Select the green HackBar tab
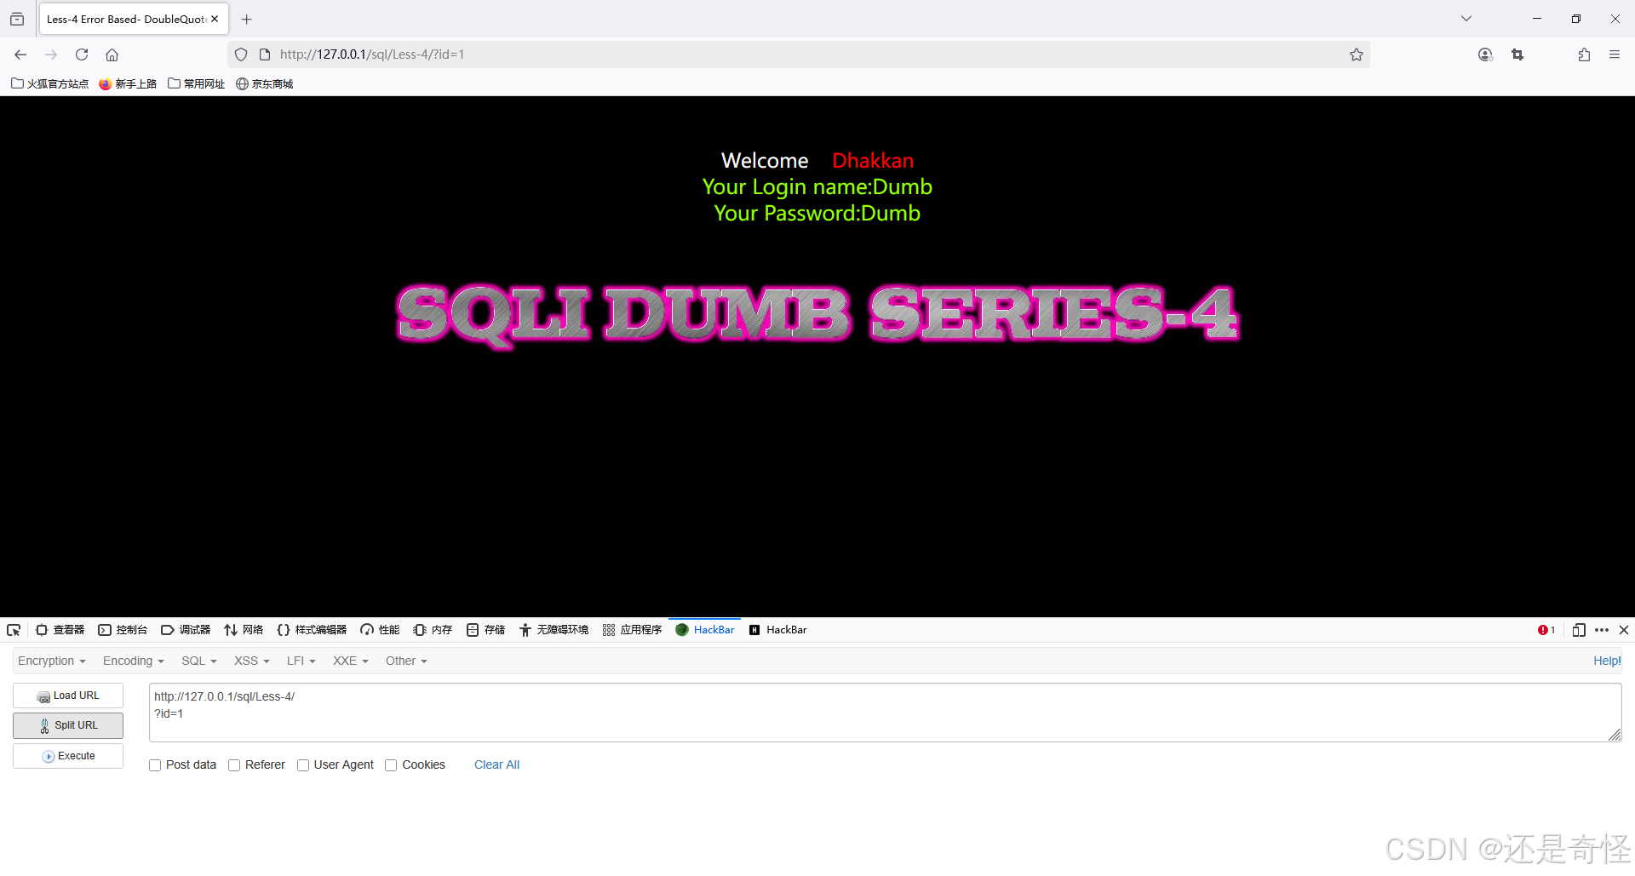Image resolution: width=1635 pixels, height=876 pixels. (x=705, y=630)
